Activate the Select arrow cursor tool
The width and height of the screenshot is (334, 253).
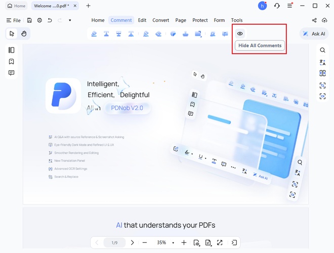(x=12, y=33)
